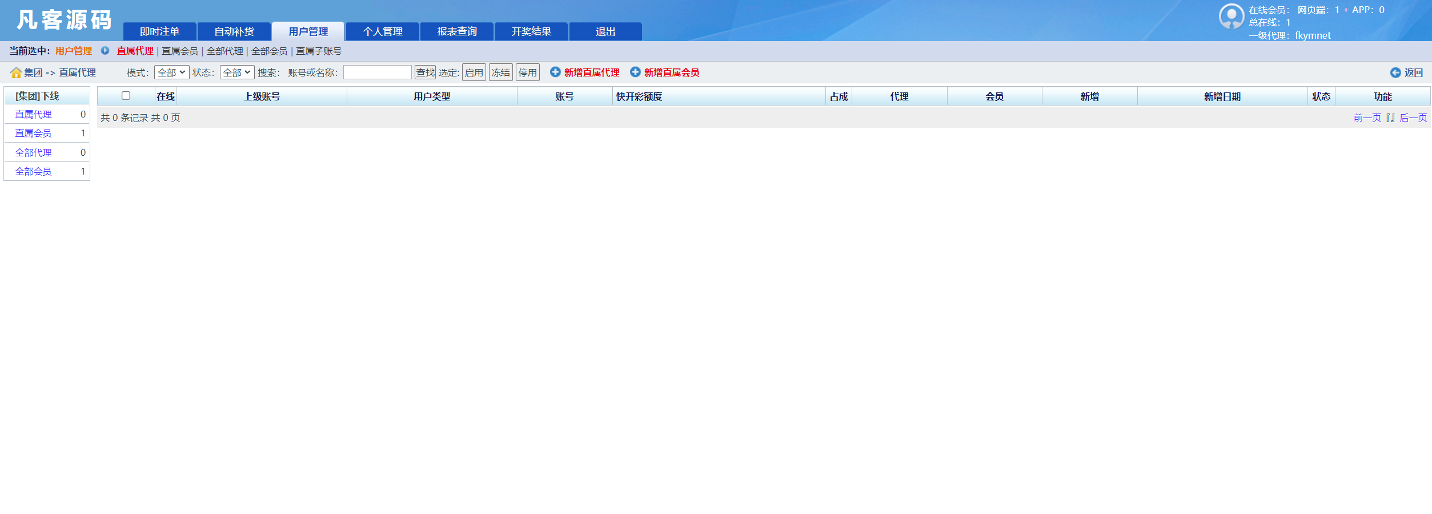
Task: Select the 个人管理 tab
Action: [383, 31]
